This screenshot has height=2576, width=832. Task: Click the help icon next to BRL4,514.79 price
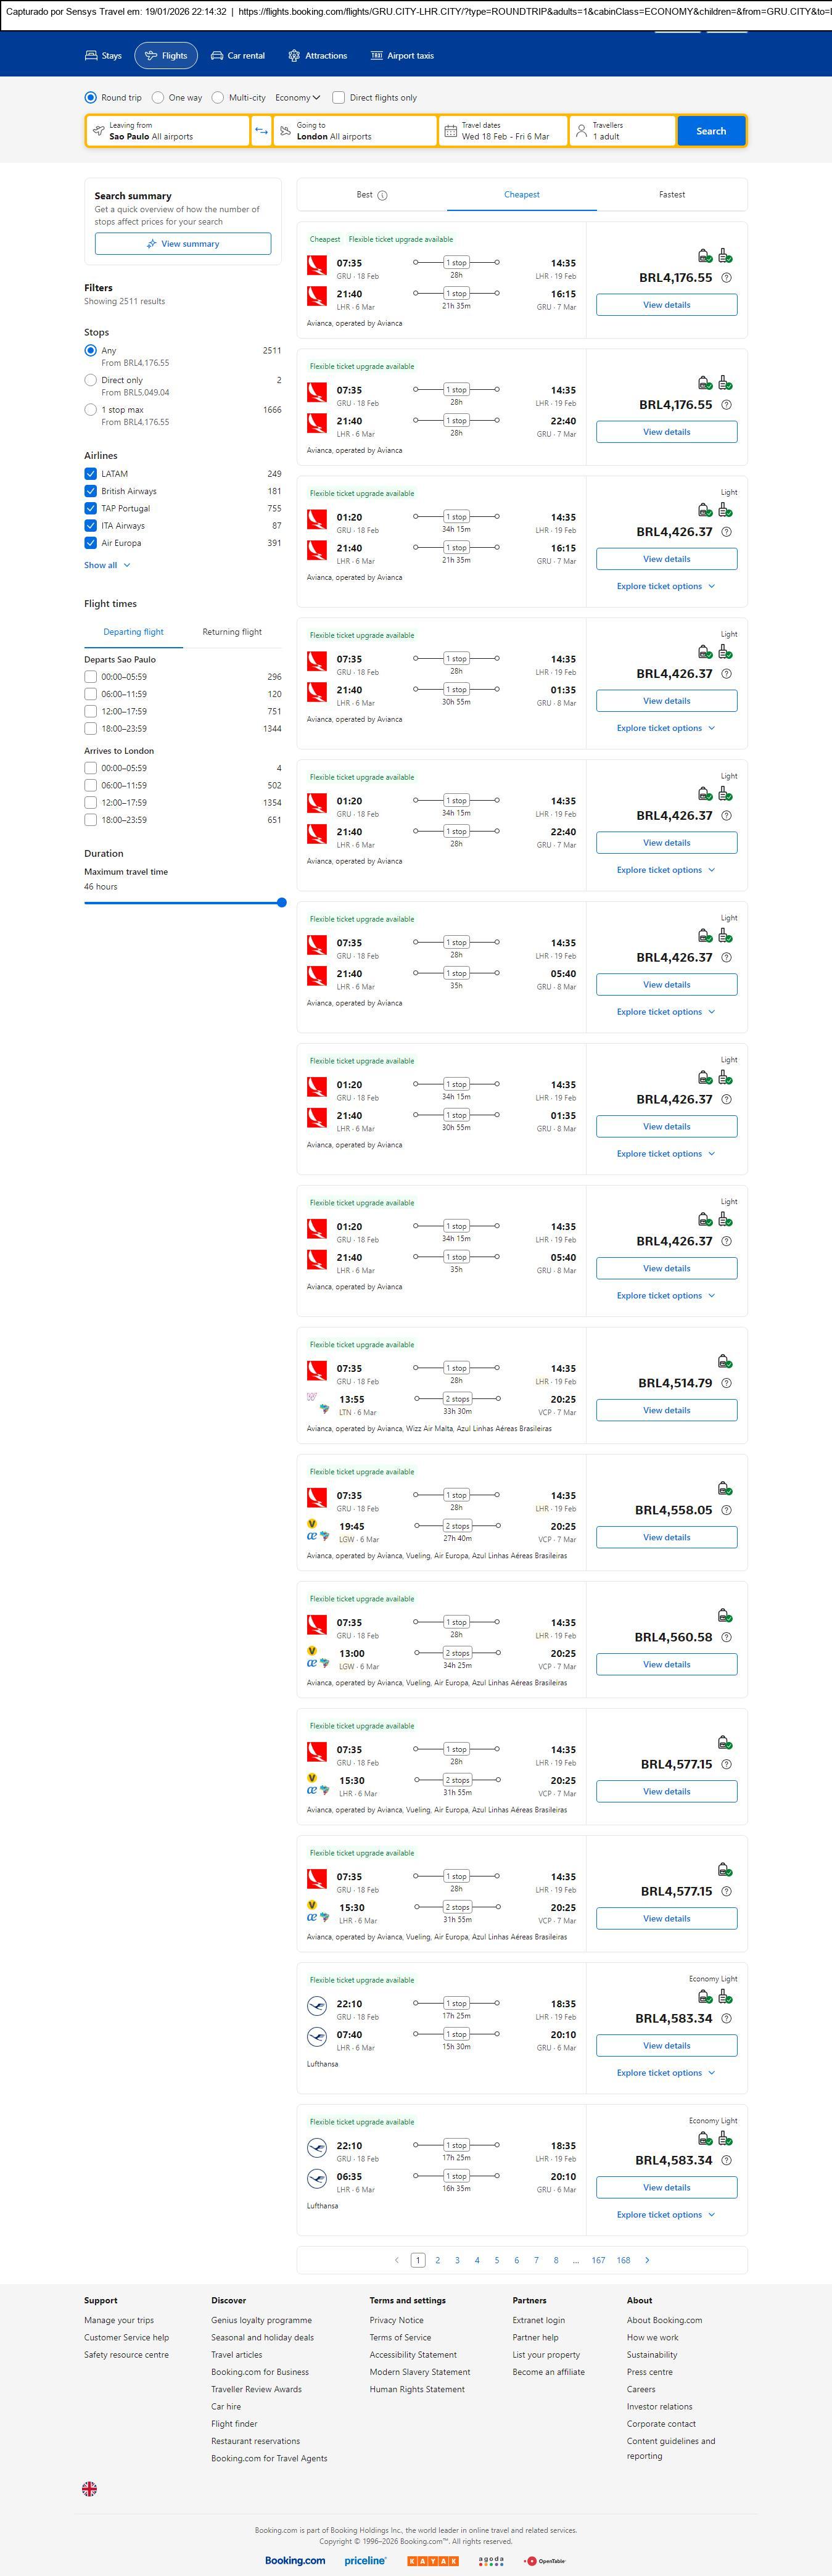(726, 1384)
